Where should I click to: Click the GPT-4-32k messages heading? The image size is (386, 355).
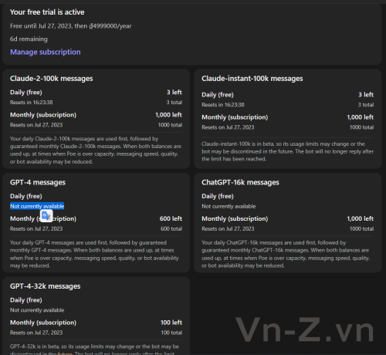(x=46, y=286)
